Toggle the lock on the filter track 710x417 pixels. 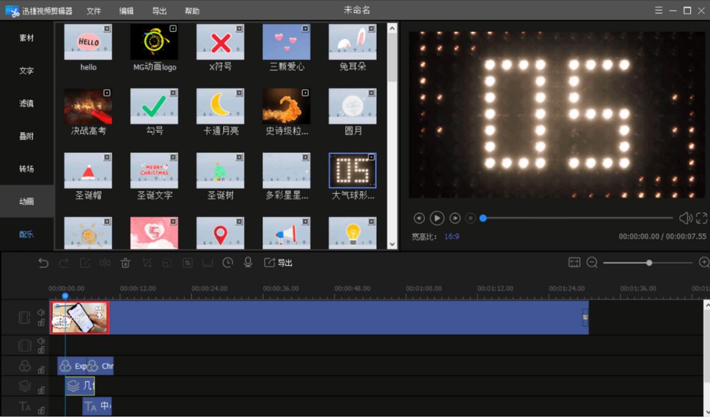[41, 370]
